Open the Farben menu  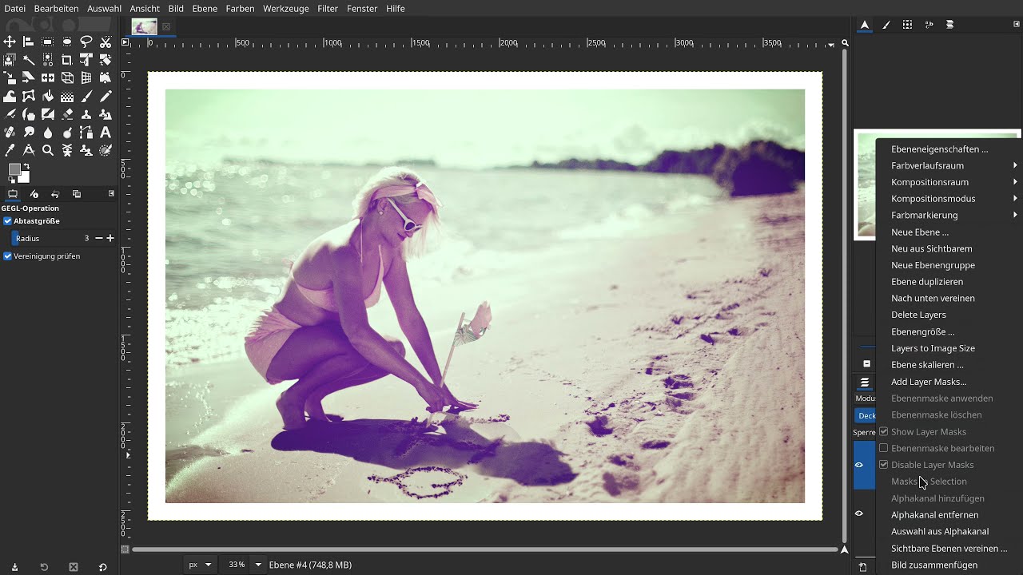tap(240, 8)
